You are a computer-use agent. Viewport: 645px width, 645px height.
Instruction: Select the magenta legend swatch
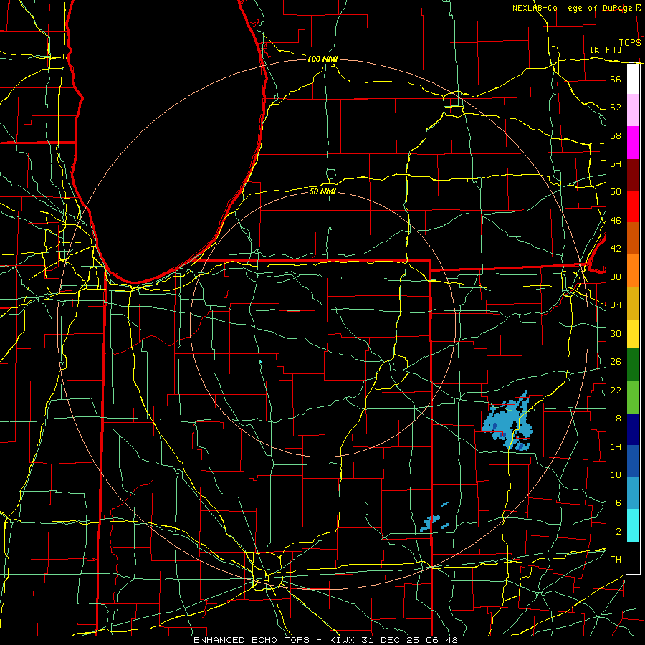tap(633, 143)
